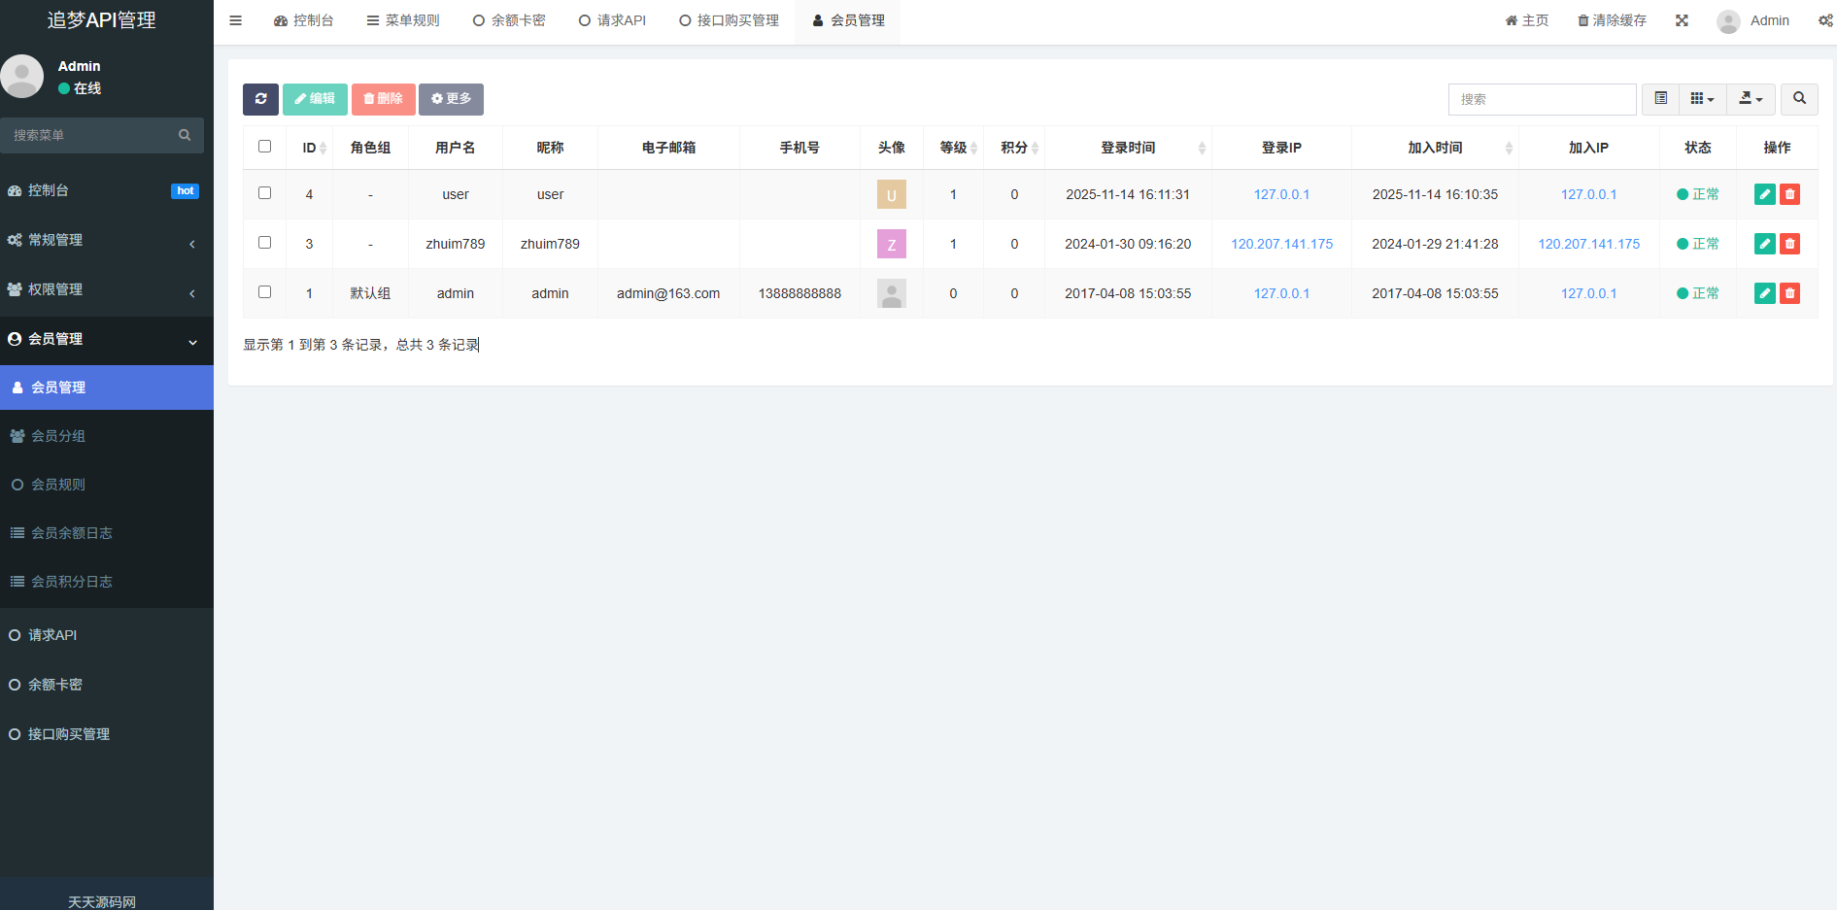Switch to the 控制台 tab in the top bar
Image resolution: width=1837 pixels, height=910 pixels.
(304, 19)
